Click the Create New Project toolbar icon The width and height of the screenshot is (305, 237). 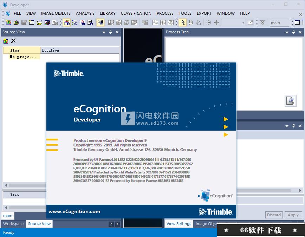pos(8,22)
